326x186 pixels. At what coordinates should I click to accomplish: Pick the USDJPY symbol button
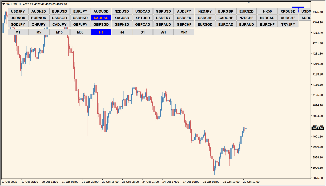[18, 11]
